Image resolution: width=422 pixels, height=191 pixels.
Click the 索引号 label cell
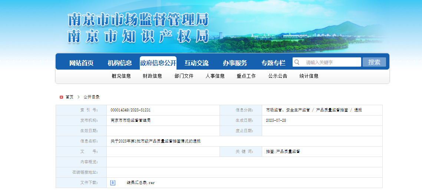click(x=81, y=110)
